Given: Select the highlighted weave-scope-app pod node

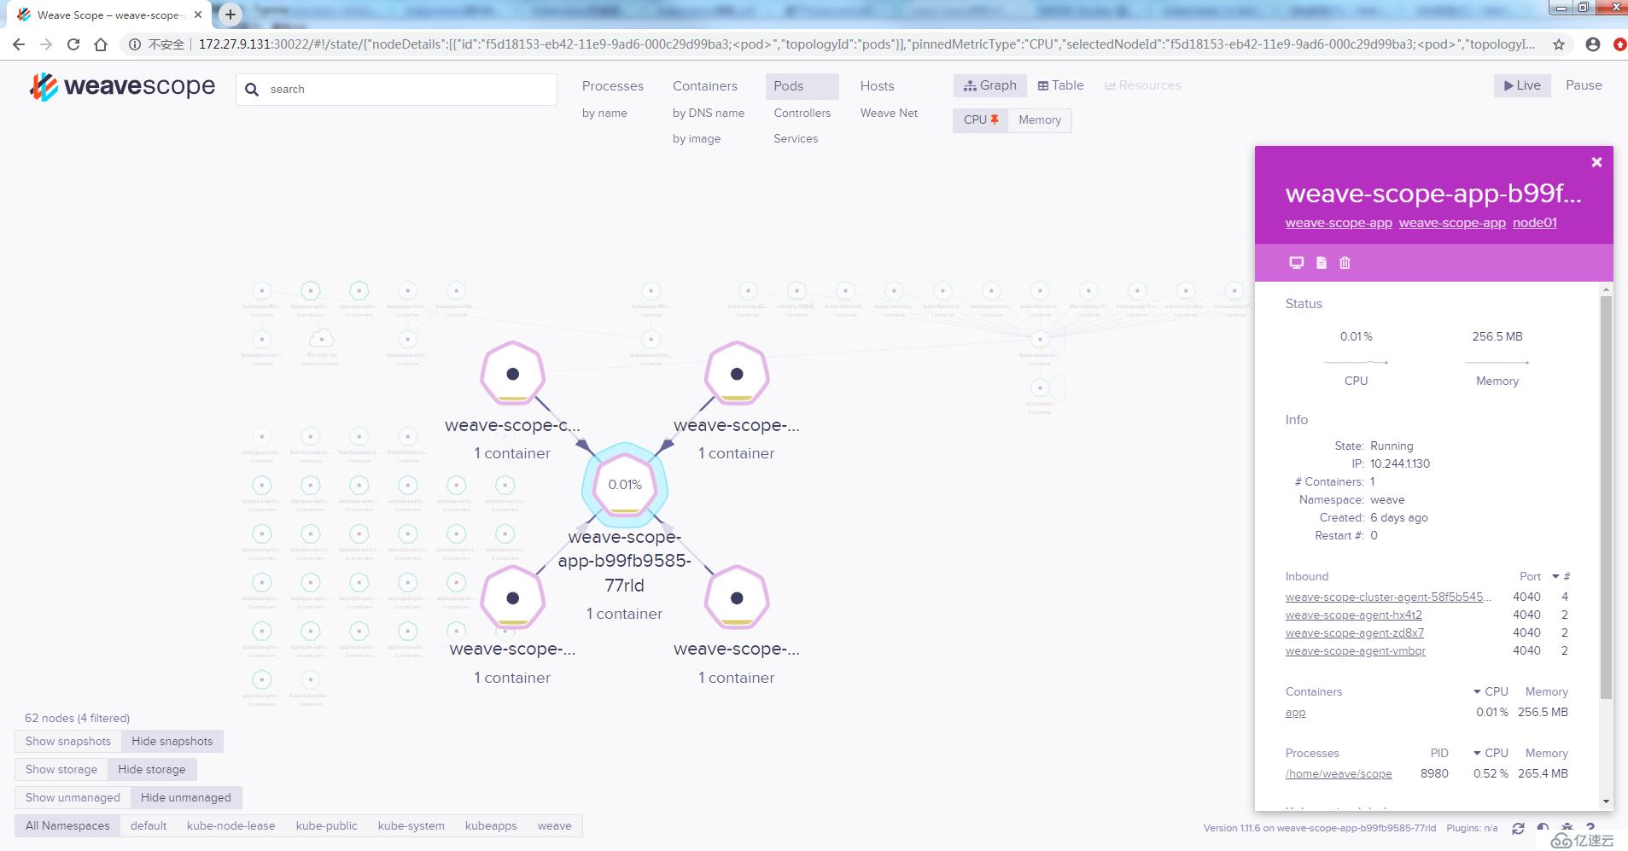Looking at the screenshot, I should [x=625, y=485].
